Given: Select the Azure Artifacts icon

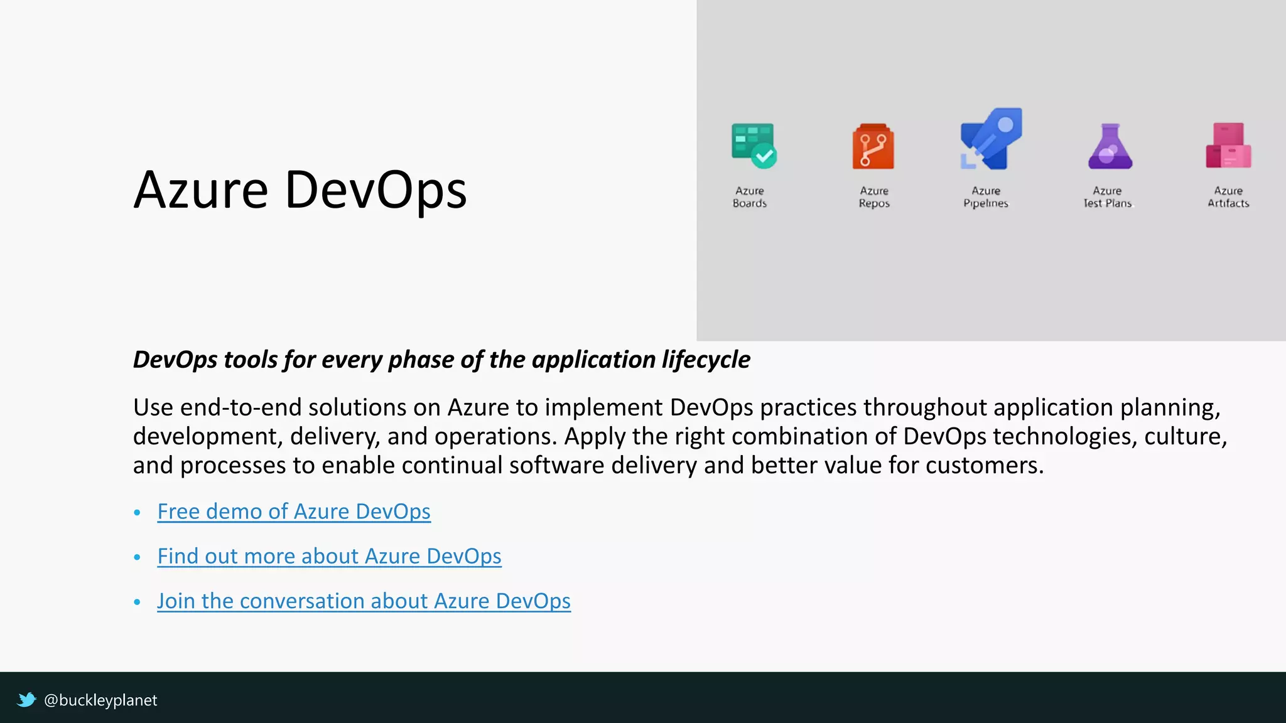Looking at the screenshot, I should [x=1228, y=146].
